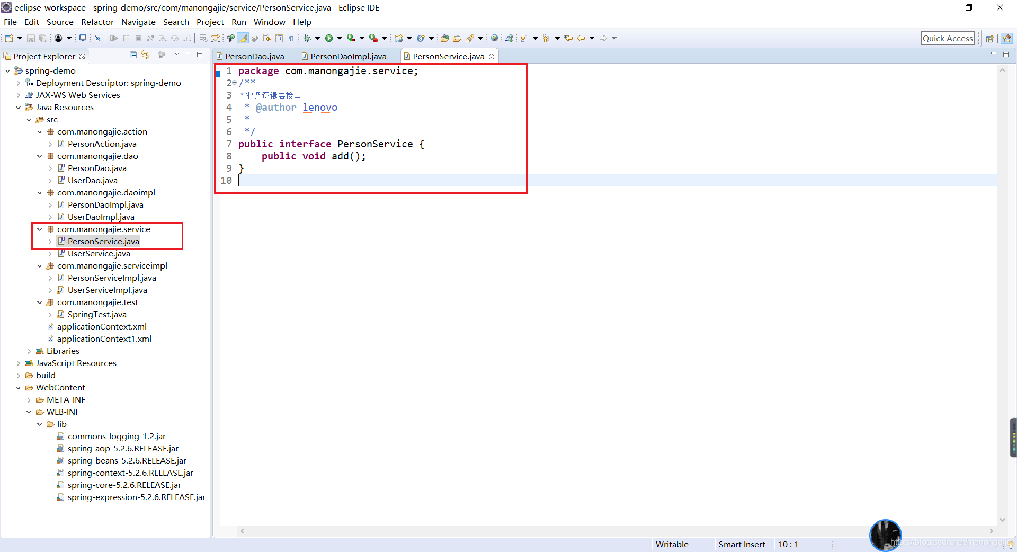Toggle Block Selection mode
1017x552 pixels.
pos(279,38)
